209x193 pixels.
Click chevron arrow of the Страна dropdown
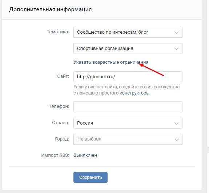point(177,123)
